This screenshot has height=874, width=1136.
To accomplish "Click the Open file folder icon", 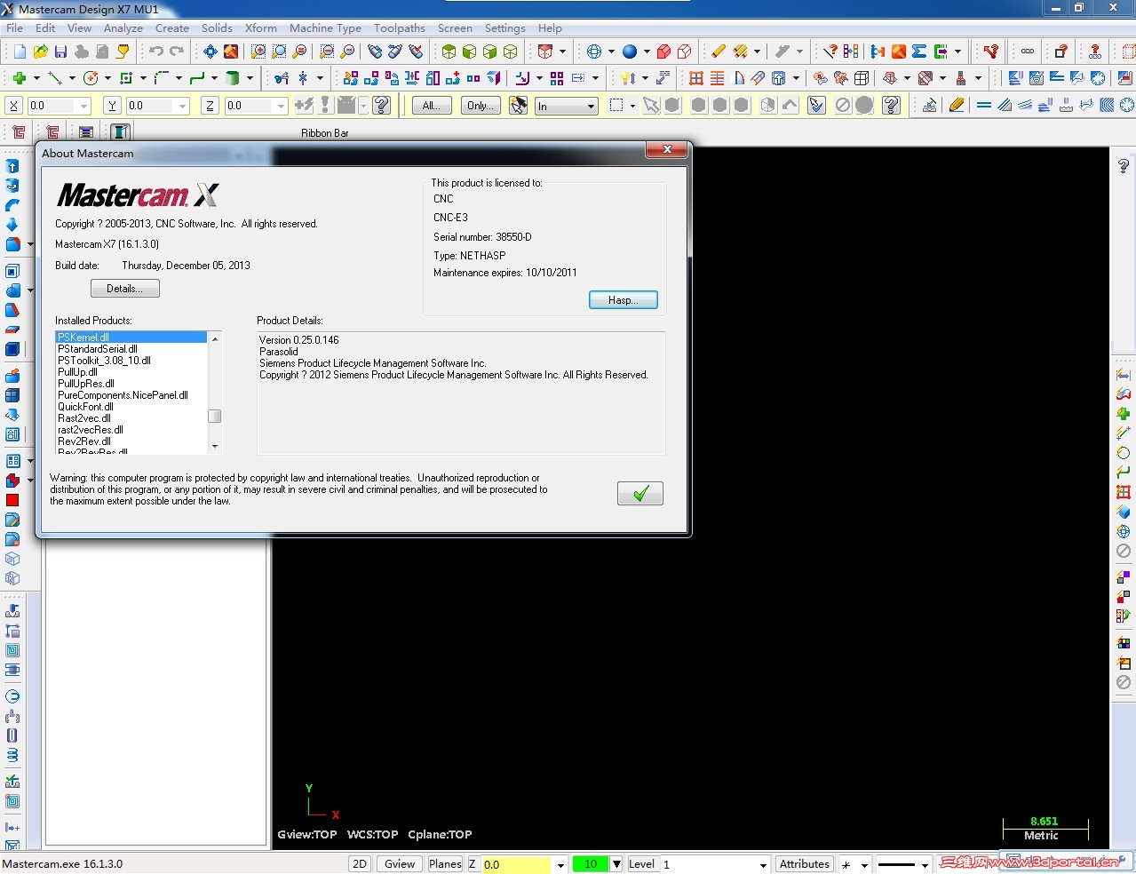I will coord(41,52).
